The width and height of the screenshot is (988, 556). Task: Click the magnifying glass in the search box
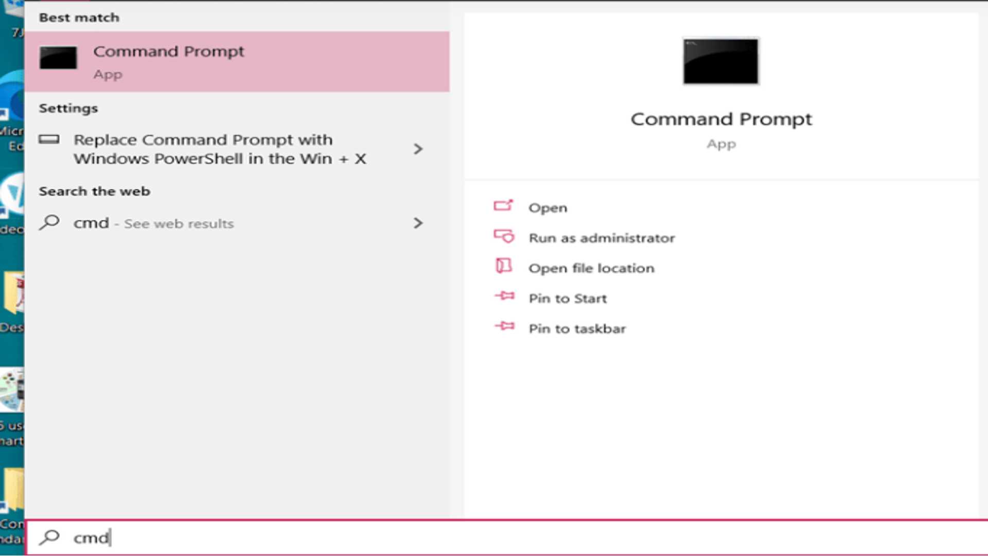(x=50, y=537)
